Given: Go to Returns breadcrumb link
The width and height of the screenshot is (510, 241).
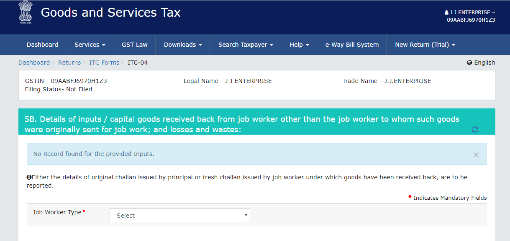Looking at the screenshot, I should click(69, 63).
